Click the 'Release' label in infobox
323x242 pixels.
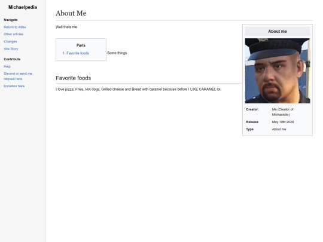click(252, 122)
